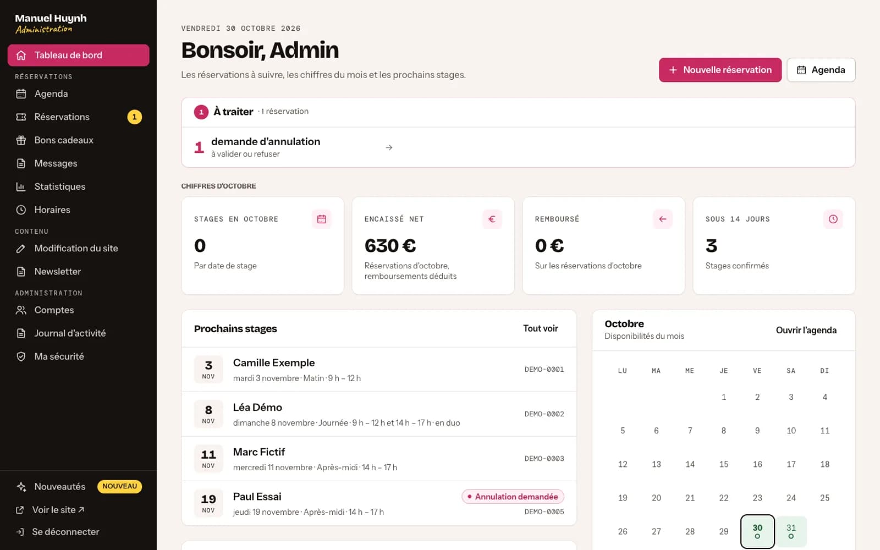Click the sparkle icon beside Nouveautés
The image size is (880, 550).
(x=21, y=487)
